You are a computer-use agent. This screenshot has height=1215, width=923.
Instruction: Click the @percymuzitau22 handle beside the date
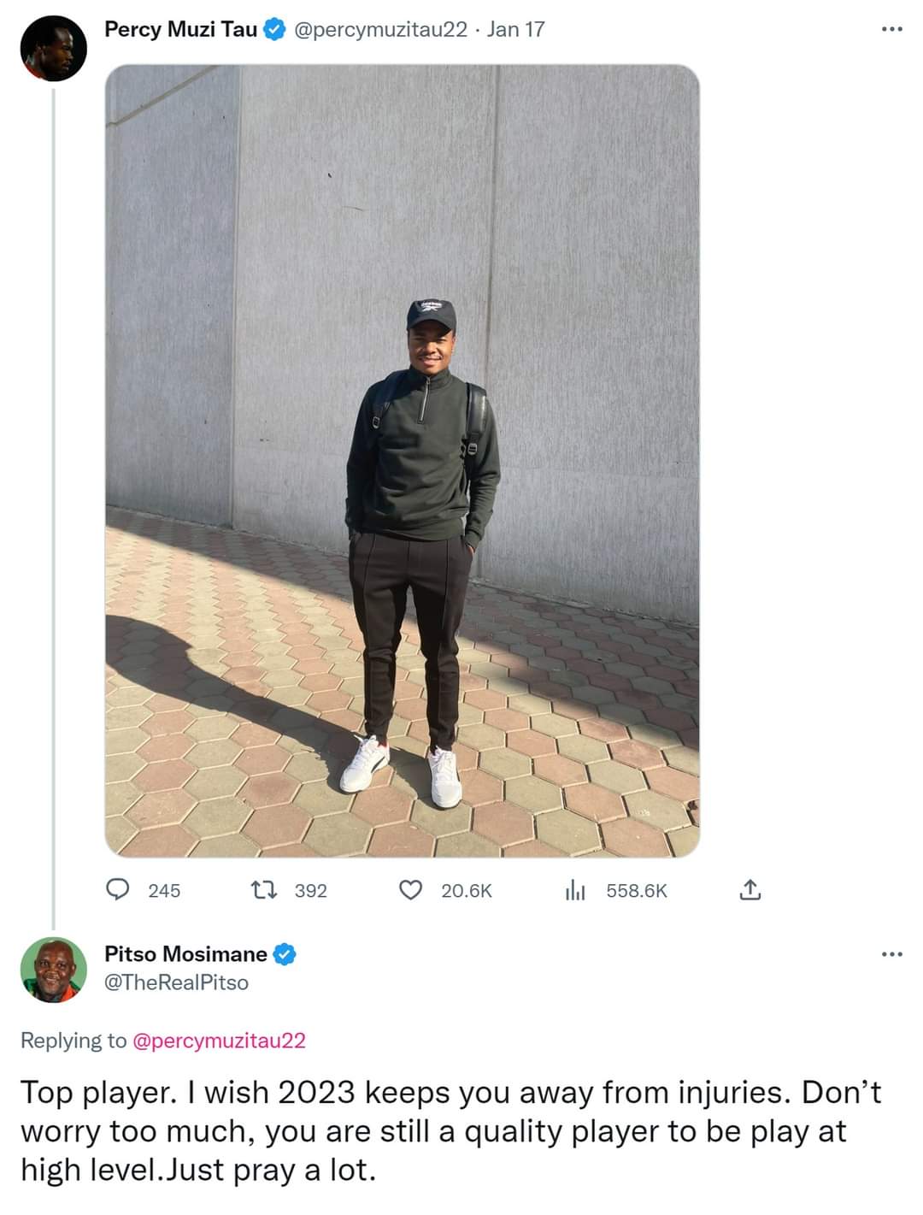point(380,30)
